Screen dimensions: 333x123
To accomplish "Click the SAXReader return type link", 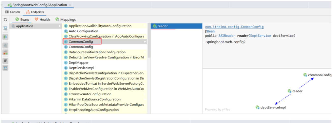I will point(227,36).
